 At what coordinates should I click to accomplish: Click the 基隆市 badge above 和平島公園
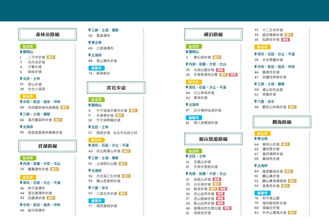[x=262, y=193]
